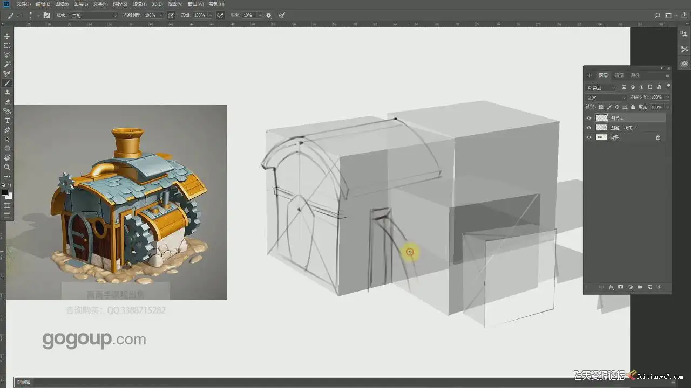The height and width of the screenshot is (388, 691).
Task: Open layer filter 类型 dropdown
Action: 601,87
